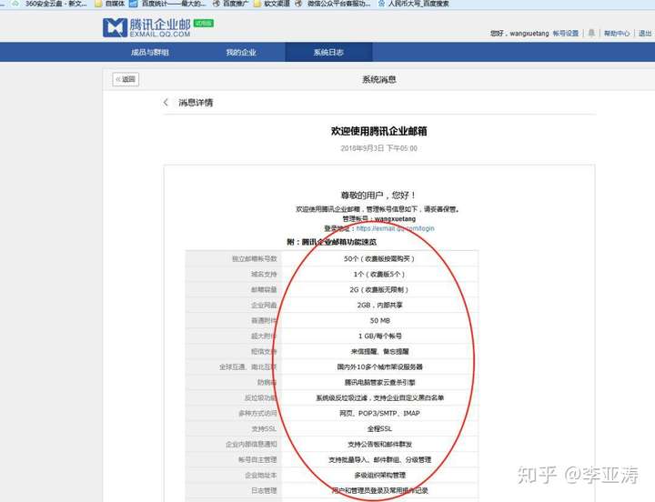Click the 欢迎使用腾讯企业邮箱 title
This screenshot has height=502, width=655.
pyautogui.click(x=378, y=131)
